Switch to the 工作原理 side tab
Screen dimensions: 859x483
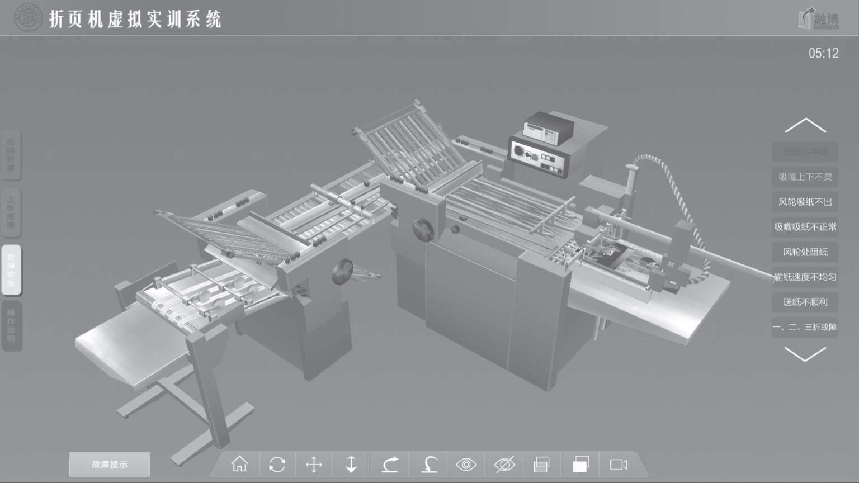(11, 212)
